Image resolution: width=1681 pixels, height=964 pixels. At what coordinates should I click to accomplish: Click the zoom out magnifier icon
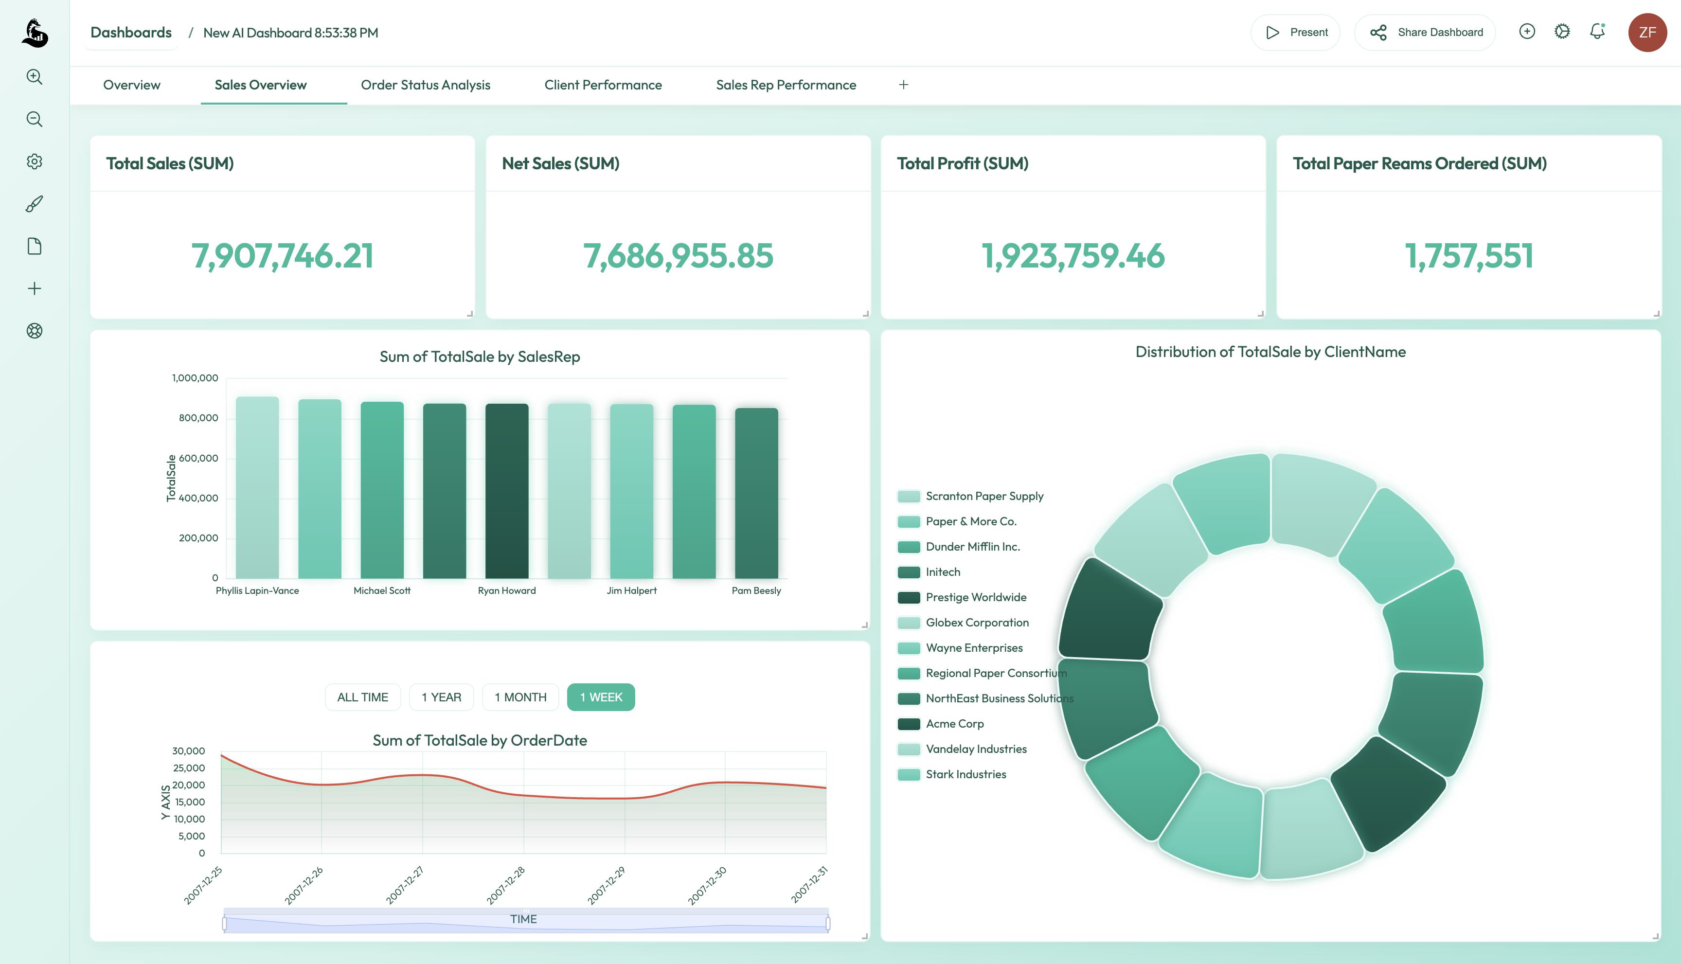[x=35, y=119]
